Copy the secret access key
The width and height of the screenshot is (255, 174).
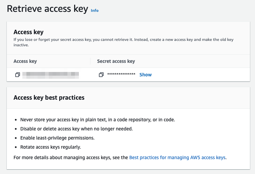tap(101, 75)
